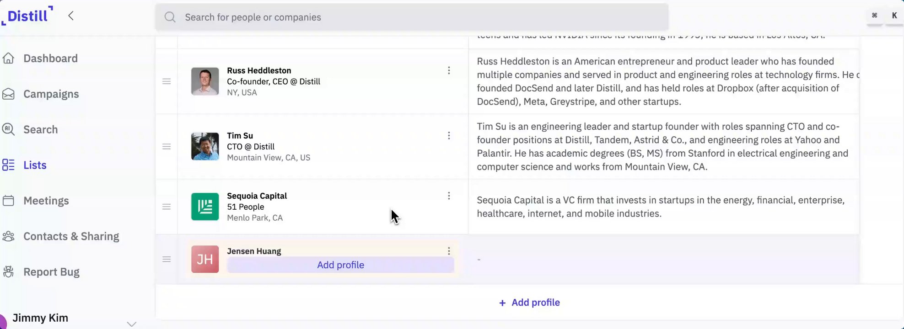This screenshot has width=904, height=329.
Task: Open the three-dot menu for Sequoia Capital
Action: (449, 196)
